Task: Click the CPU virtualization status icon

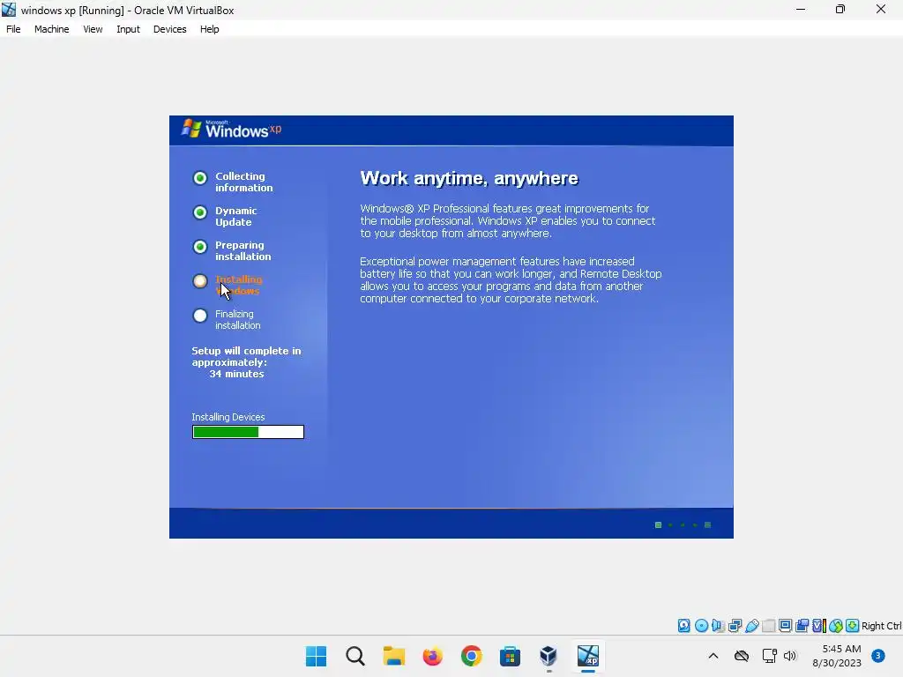Action: 819,626
